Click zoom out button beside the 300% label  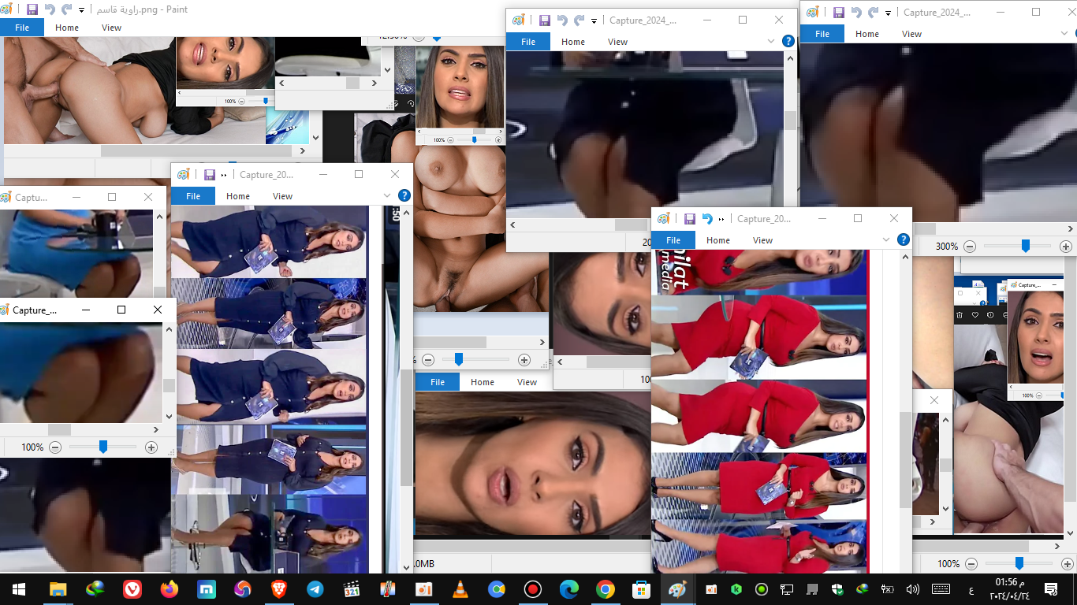970,247
